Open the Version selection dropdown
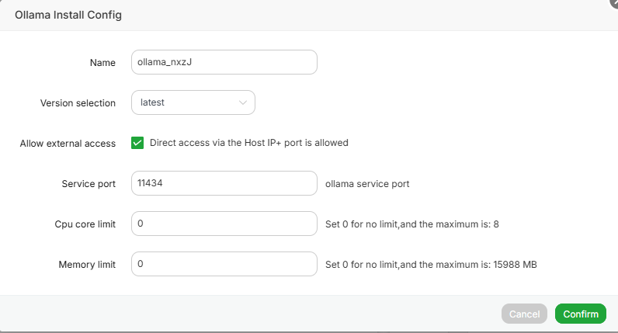Viewport: 618px width, 333px height. pyautogui.click(x=193, y=102)
